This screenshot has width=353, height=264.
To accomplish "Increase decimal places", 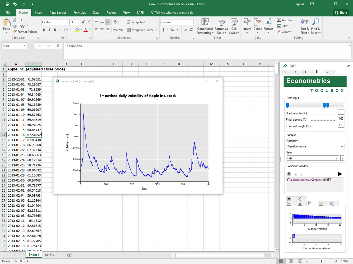I will [185, 30].
